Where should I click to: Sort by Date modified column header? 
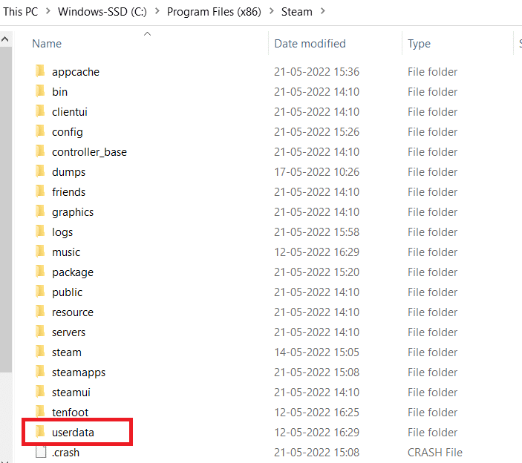[x=310, y=44]
